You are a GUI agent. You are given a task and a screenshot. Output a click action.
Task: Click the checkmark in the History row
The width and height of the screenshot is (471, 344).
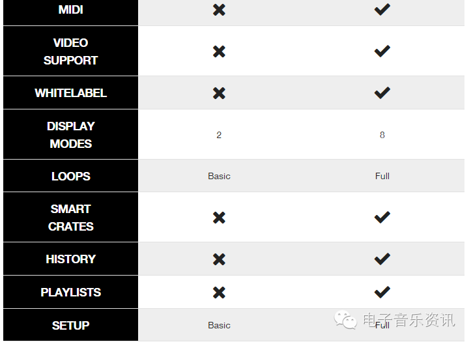point(382,259)
